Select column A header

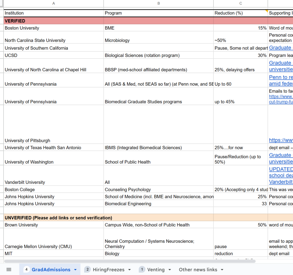[x=54, y=3]
